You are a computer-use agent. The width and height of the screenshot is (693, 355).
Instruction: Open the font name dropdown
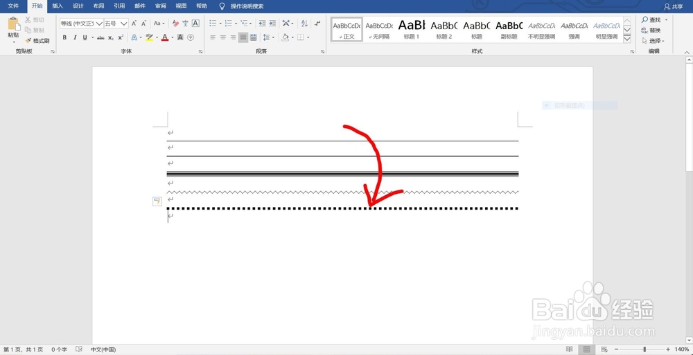tap(99, 24)
